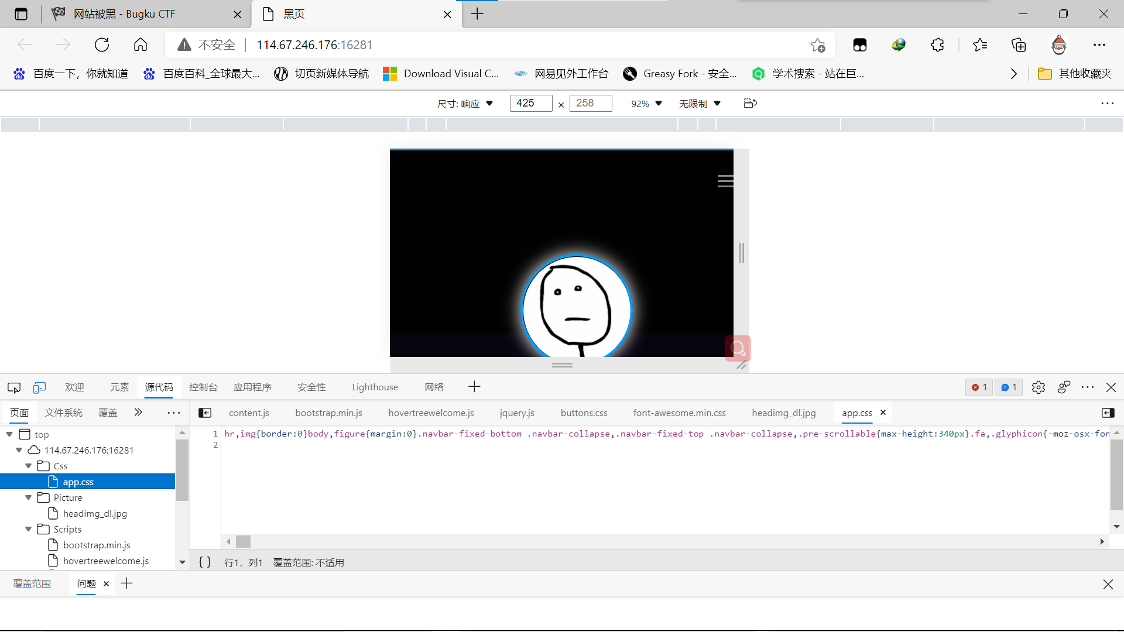1124x632 pixels.
Task: Collapse the Picture folder
Action: 28,497
